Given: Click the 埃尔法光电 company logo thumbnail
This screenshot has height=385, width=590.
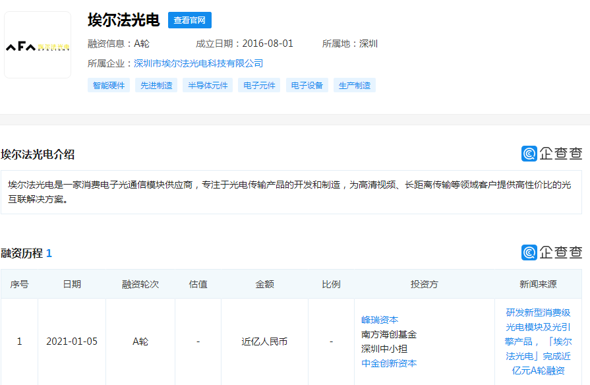Looking at the screenshot, I should [x=38, y=45].
